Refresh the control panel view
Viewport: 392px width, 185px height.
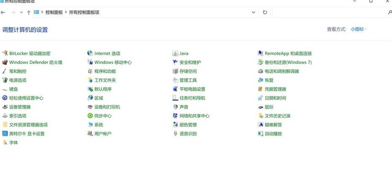[265, 12]
